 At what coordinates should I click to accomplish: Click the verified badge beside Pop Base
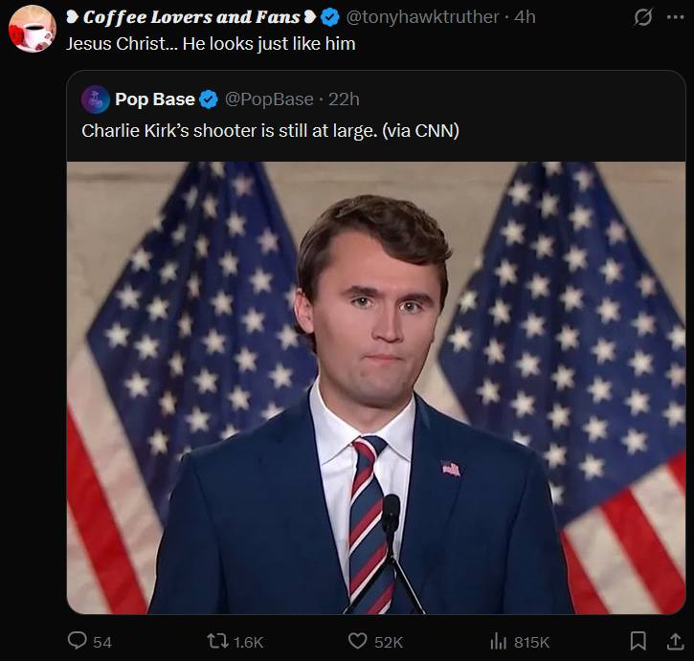(208, 99)
